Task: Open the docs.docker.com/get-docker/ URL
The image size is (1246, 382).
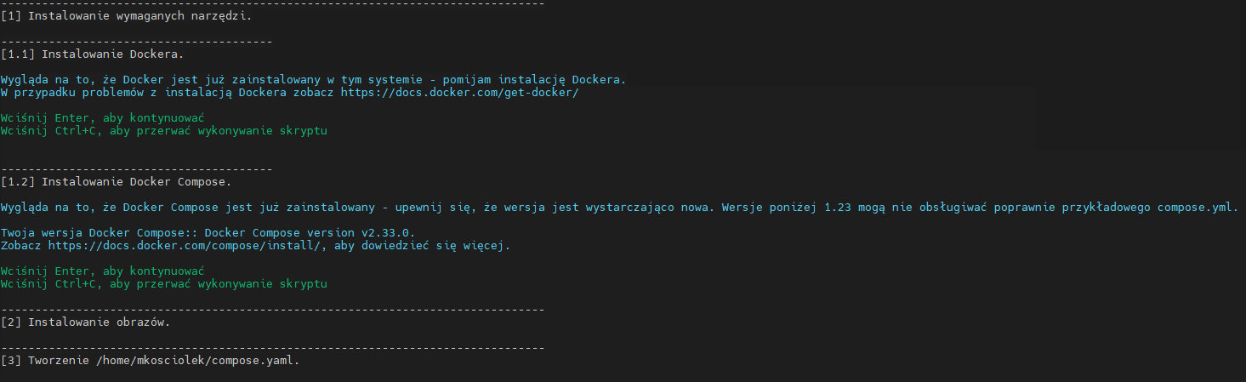Action: click(459, 92)
